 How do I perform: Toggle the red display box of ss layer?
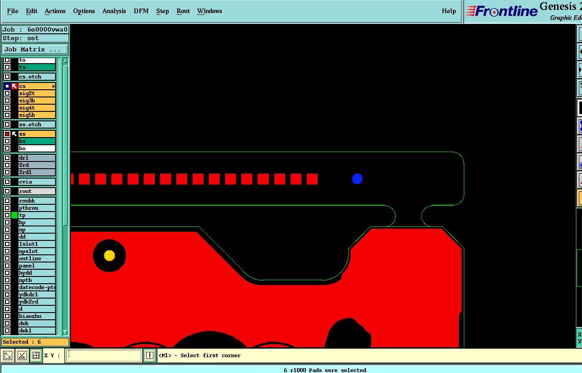[7, 134]
